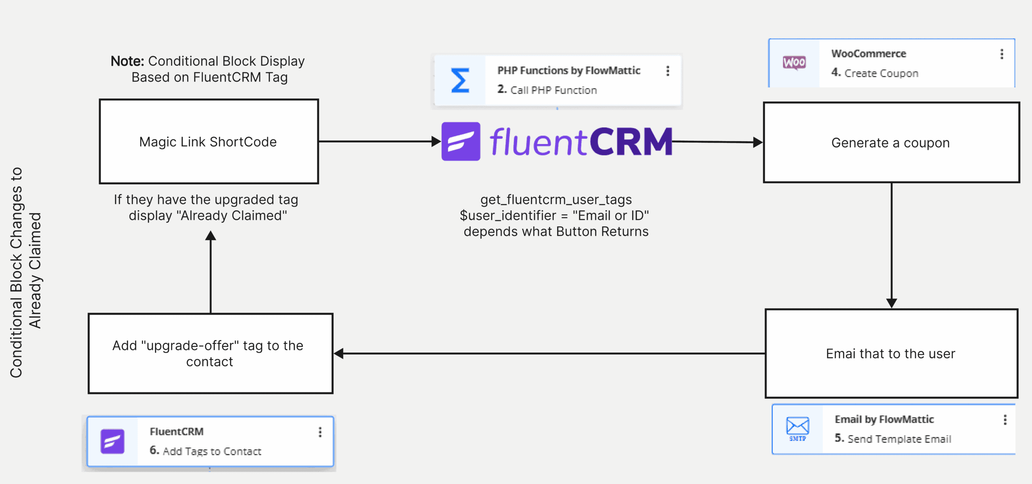
Task: Select the Magic Link ShortCode box
Action: (209, 142)
